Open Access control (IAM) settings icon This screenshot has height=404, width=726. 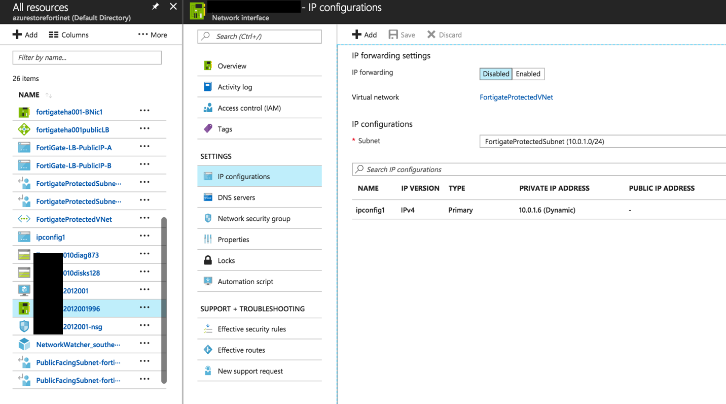tap(208, 108)
